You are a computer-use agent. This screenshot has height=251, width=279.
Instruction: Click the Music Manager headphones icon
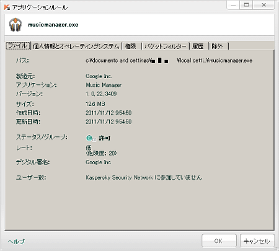tap(15, 25)
